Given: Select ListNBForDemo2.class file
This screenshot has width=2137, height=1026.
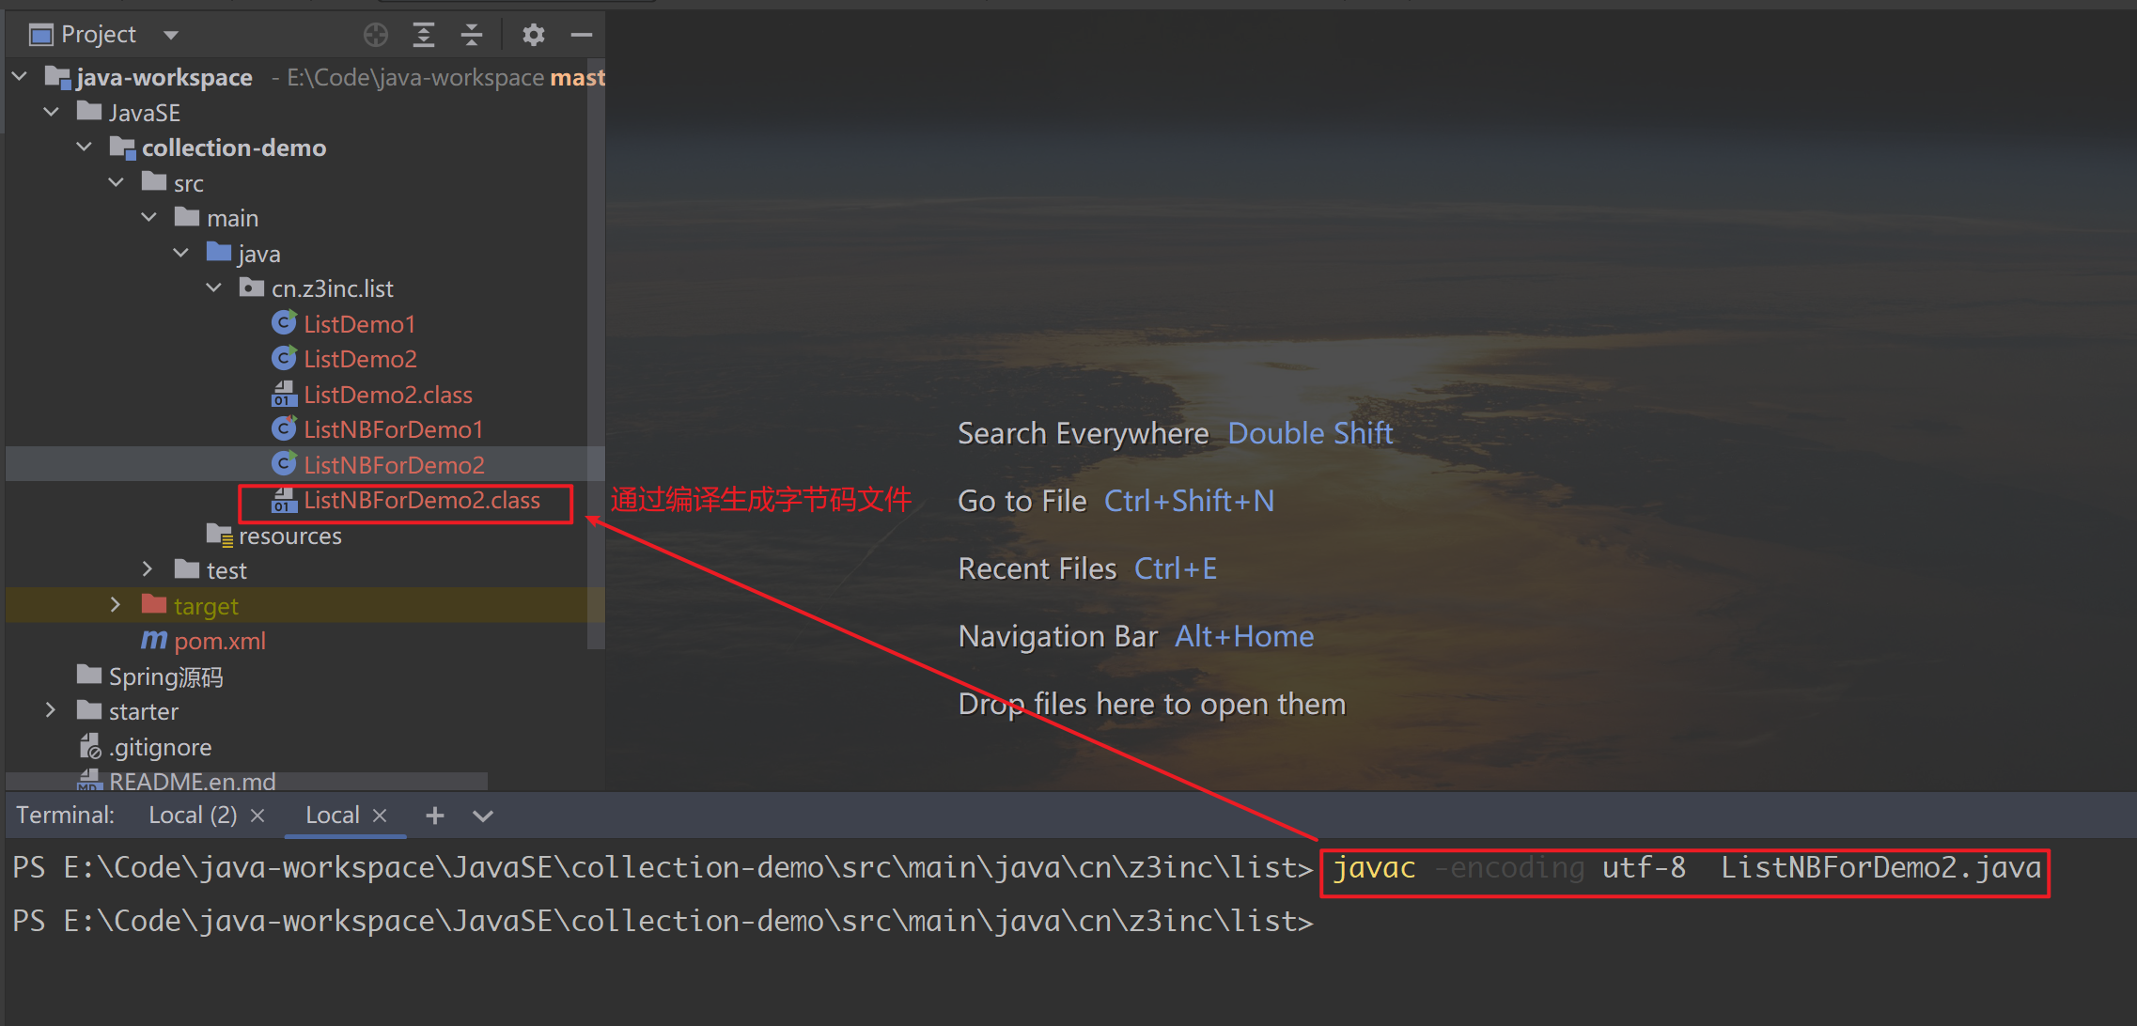Looking at the screenshot, I should coord(421,501).
